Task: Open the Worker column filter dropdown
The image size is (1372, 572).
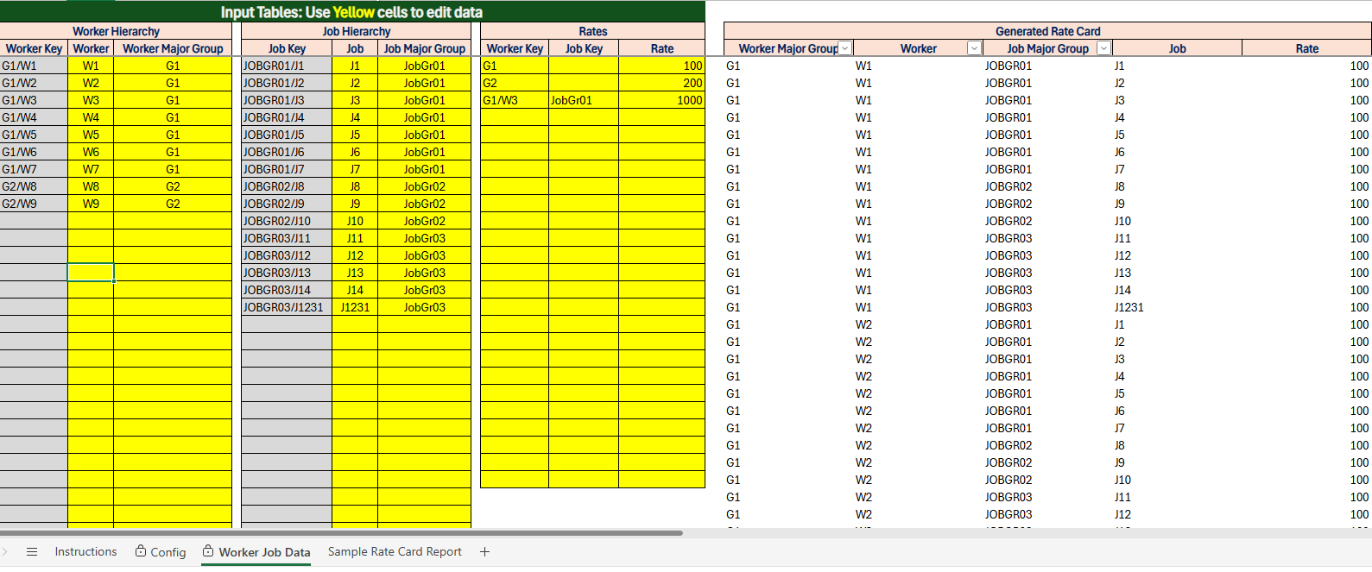Action: [x=974, y=48]
